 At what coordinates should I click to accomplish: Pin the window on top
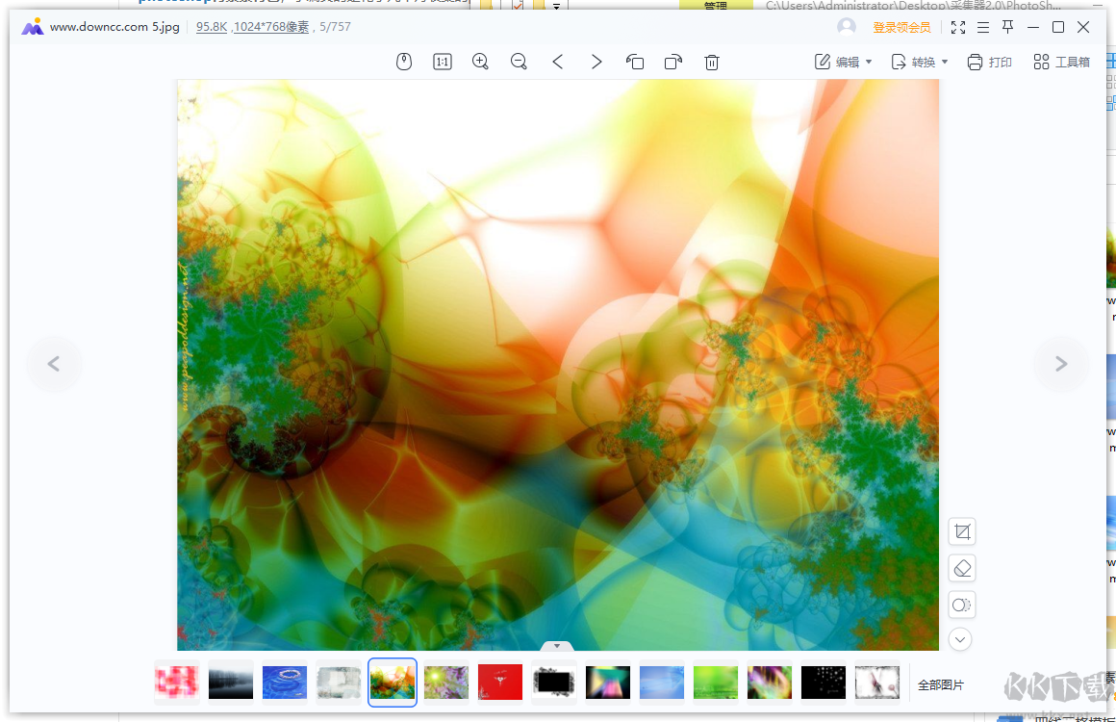point(1008,27)
